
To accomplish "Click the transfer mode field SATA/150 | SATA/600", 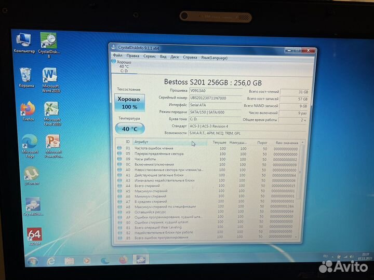I will coord(216,112).
